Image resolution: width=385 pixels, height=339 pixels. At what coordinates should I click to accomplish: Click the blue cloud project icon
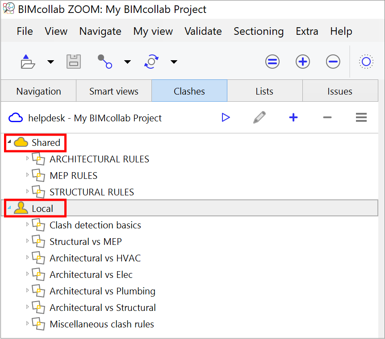pyautogui.click(x=16, y=118)
